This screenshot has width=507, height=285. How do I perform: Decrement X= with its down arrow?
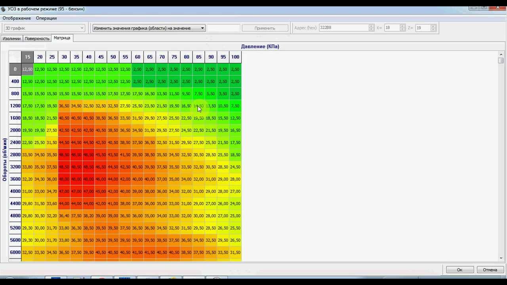pos(402,30)
